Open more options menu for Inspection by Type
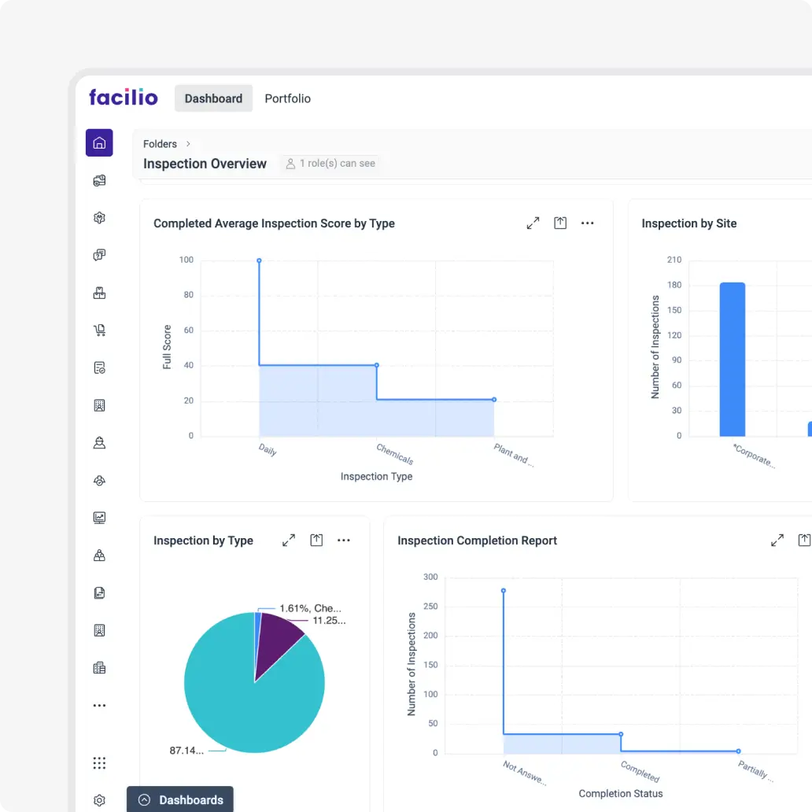The image size is (812, 812). pyautogui.click(x=343, y=541)
